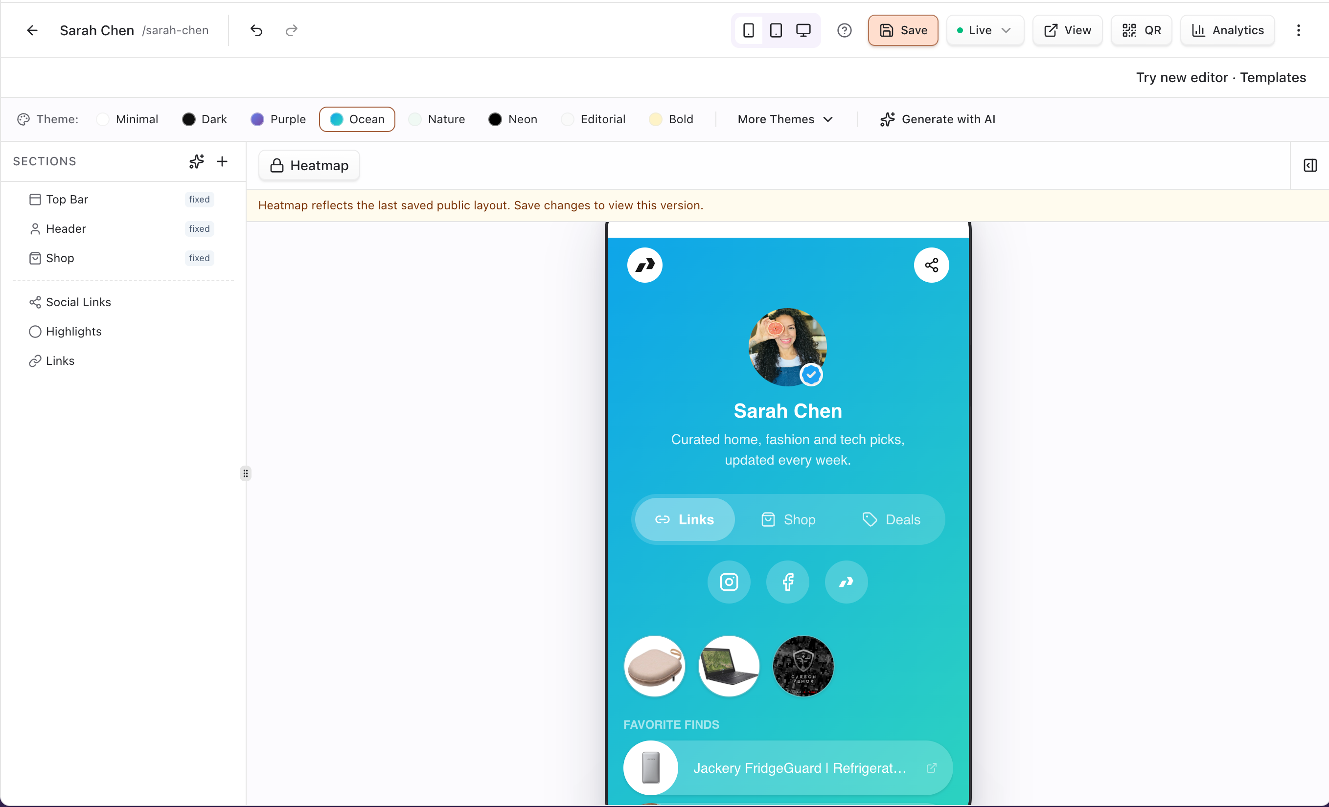Switch to the Shop tab in preview
Screen dimensions: 1329x807
pos(788,519)
